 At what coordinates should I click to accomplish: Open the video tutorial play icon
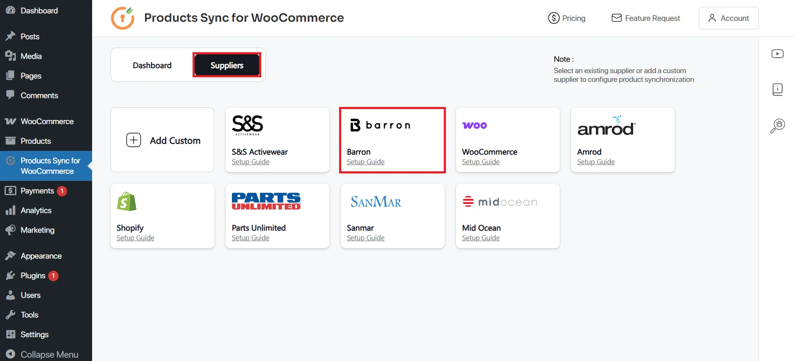point(777,53)
